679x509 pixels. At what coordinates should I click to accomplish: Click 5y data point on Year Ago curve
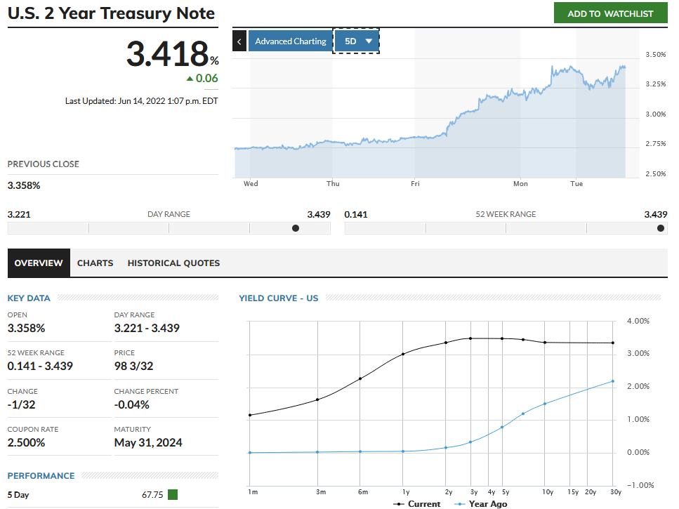tap(502, 427)
